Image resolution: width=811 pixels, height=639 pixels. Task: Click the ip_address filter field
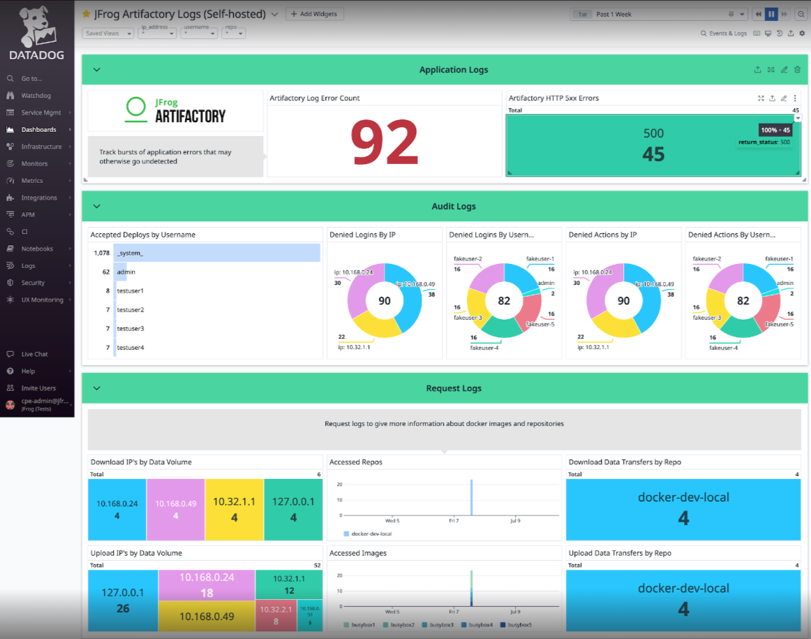pyautogui.click(x=157, y=31)
